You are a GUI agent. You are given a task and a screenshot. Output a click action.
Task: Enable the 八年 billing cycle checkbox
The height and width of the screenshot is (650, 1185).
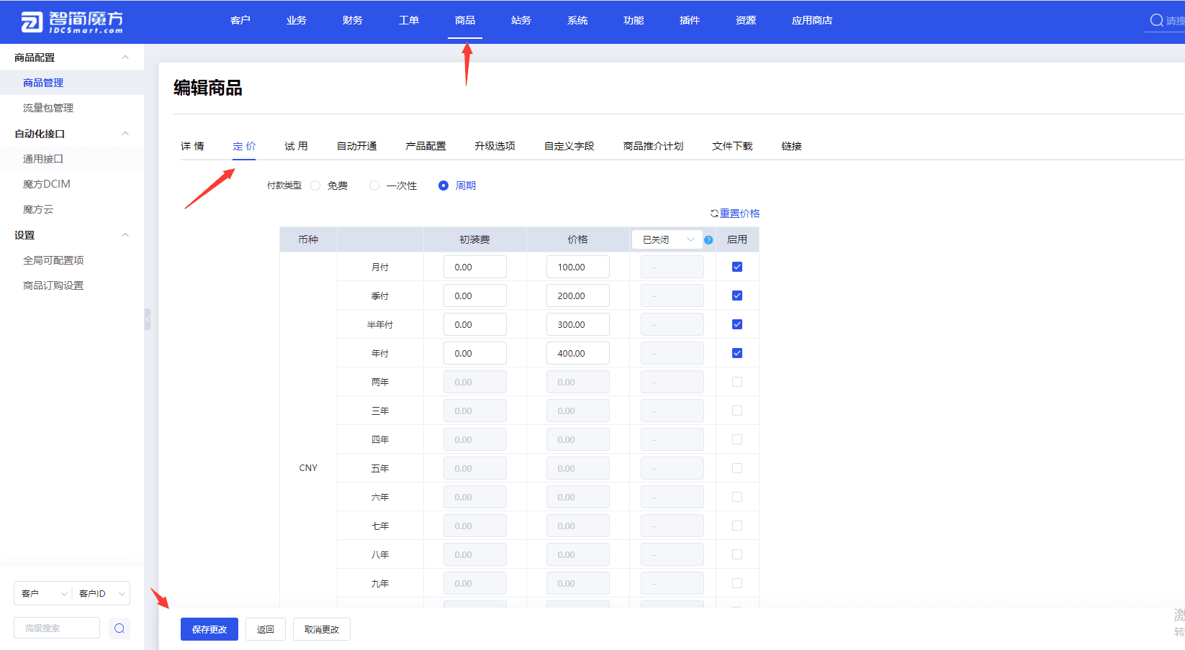point(737,554)
